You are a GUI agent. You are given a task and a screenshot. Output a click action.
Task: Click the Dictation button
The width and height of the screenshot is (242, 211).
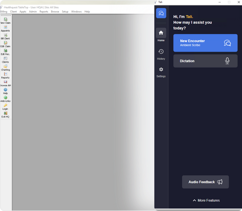tap(205, 61)
